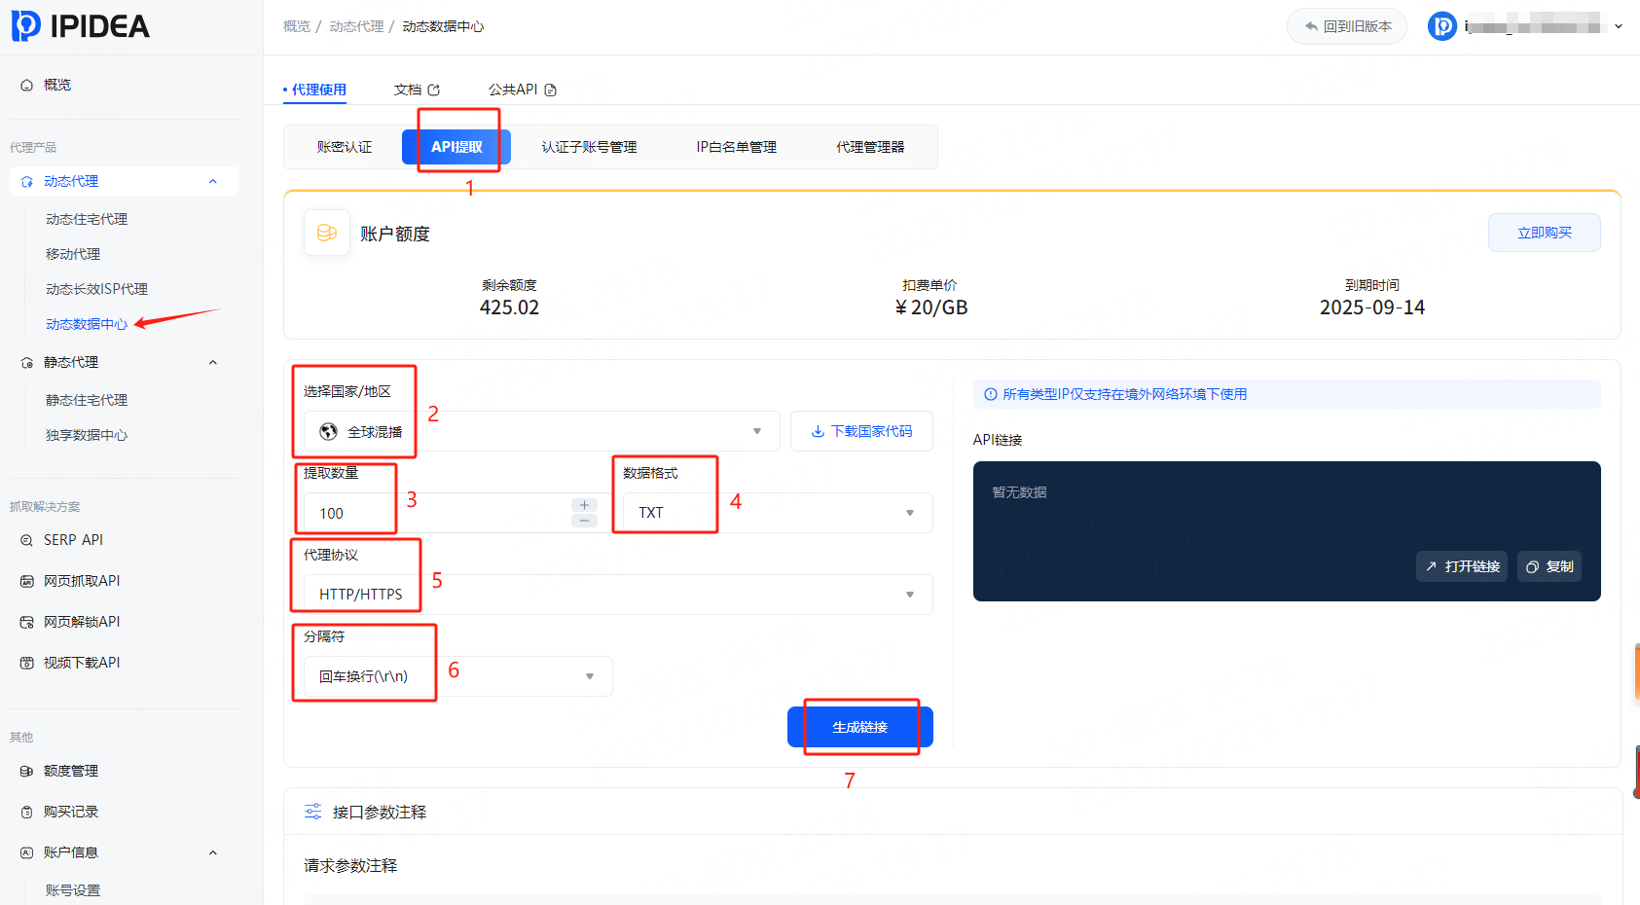
Task: Click the 额度管理 sidebar icon
Action: tap(27, 771)
